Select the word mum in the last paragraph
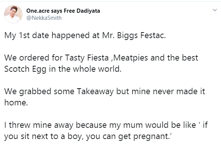 [x=133, y=125]
